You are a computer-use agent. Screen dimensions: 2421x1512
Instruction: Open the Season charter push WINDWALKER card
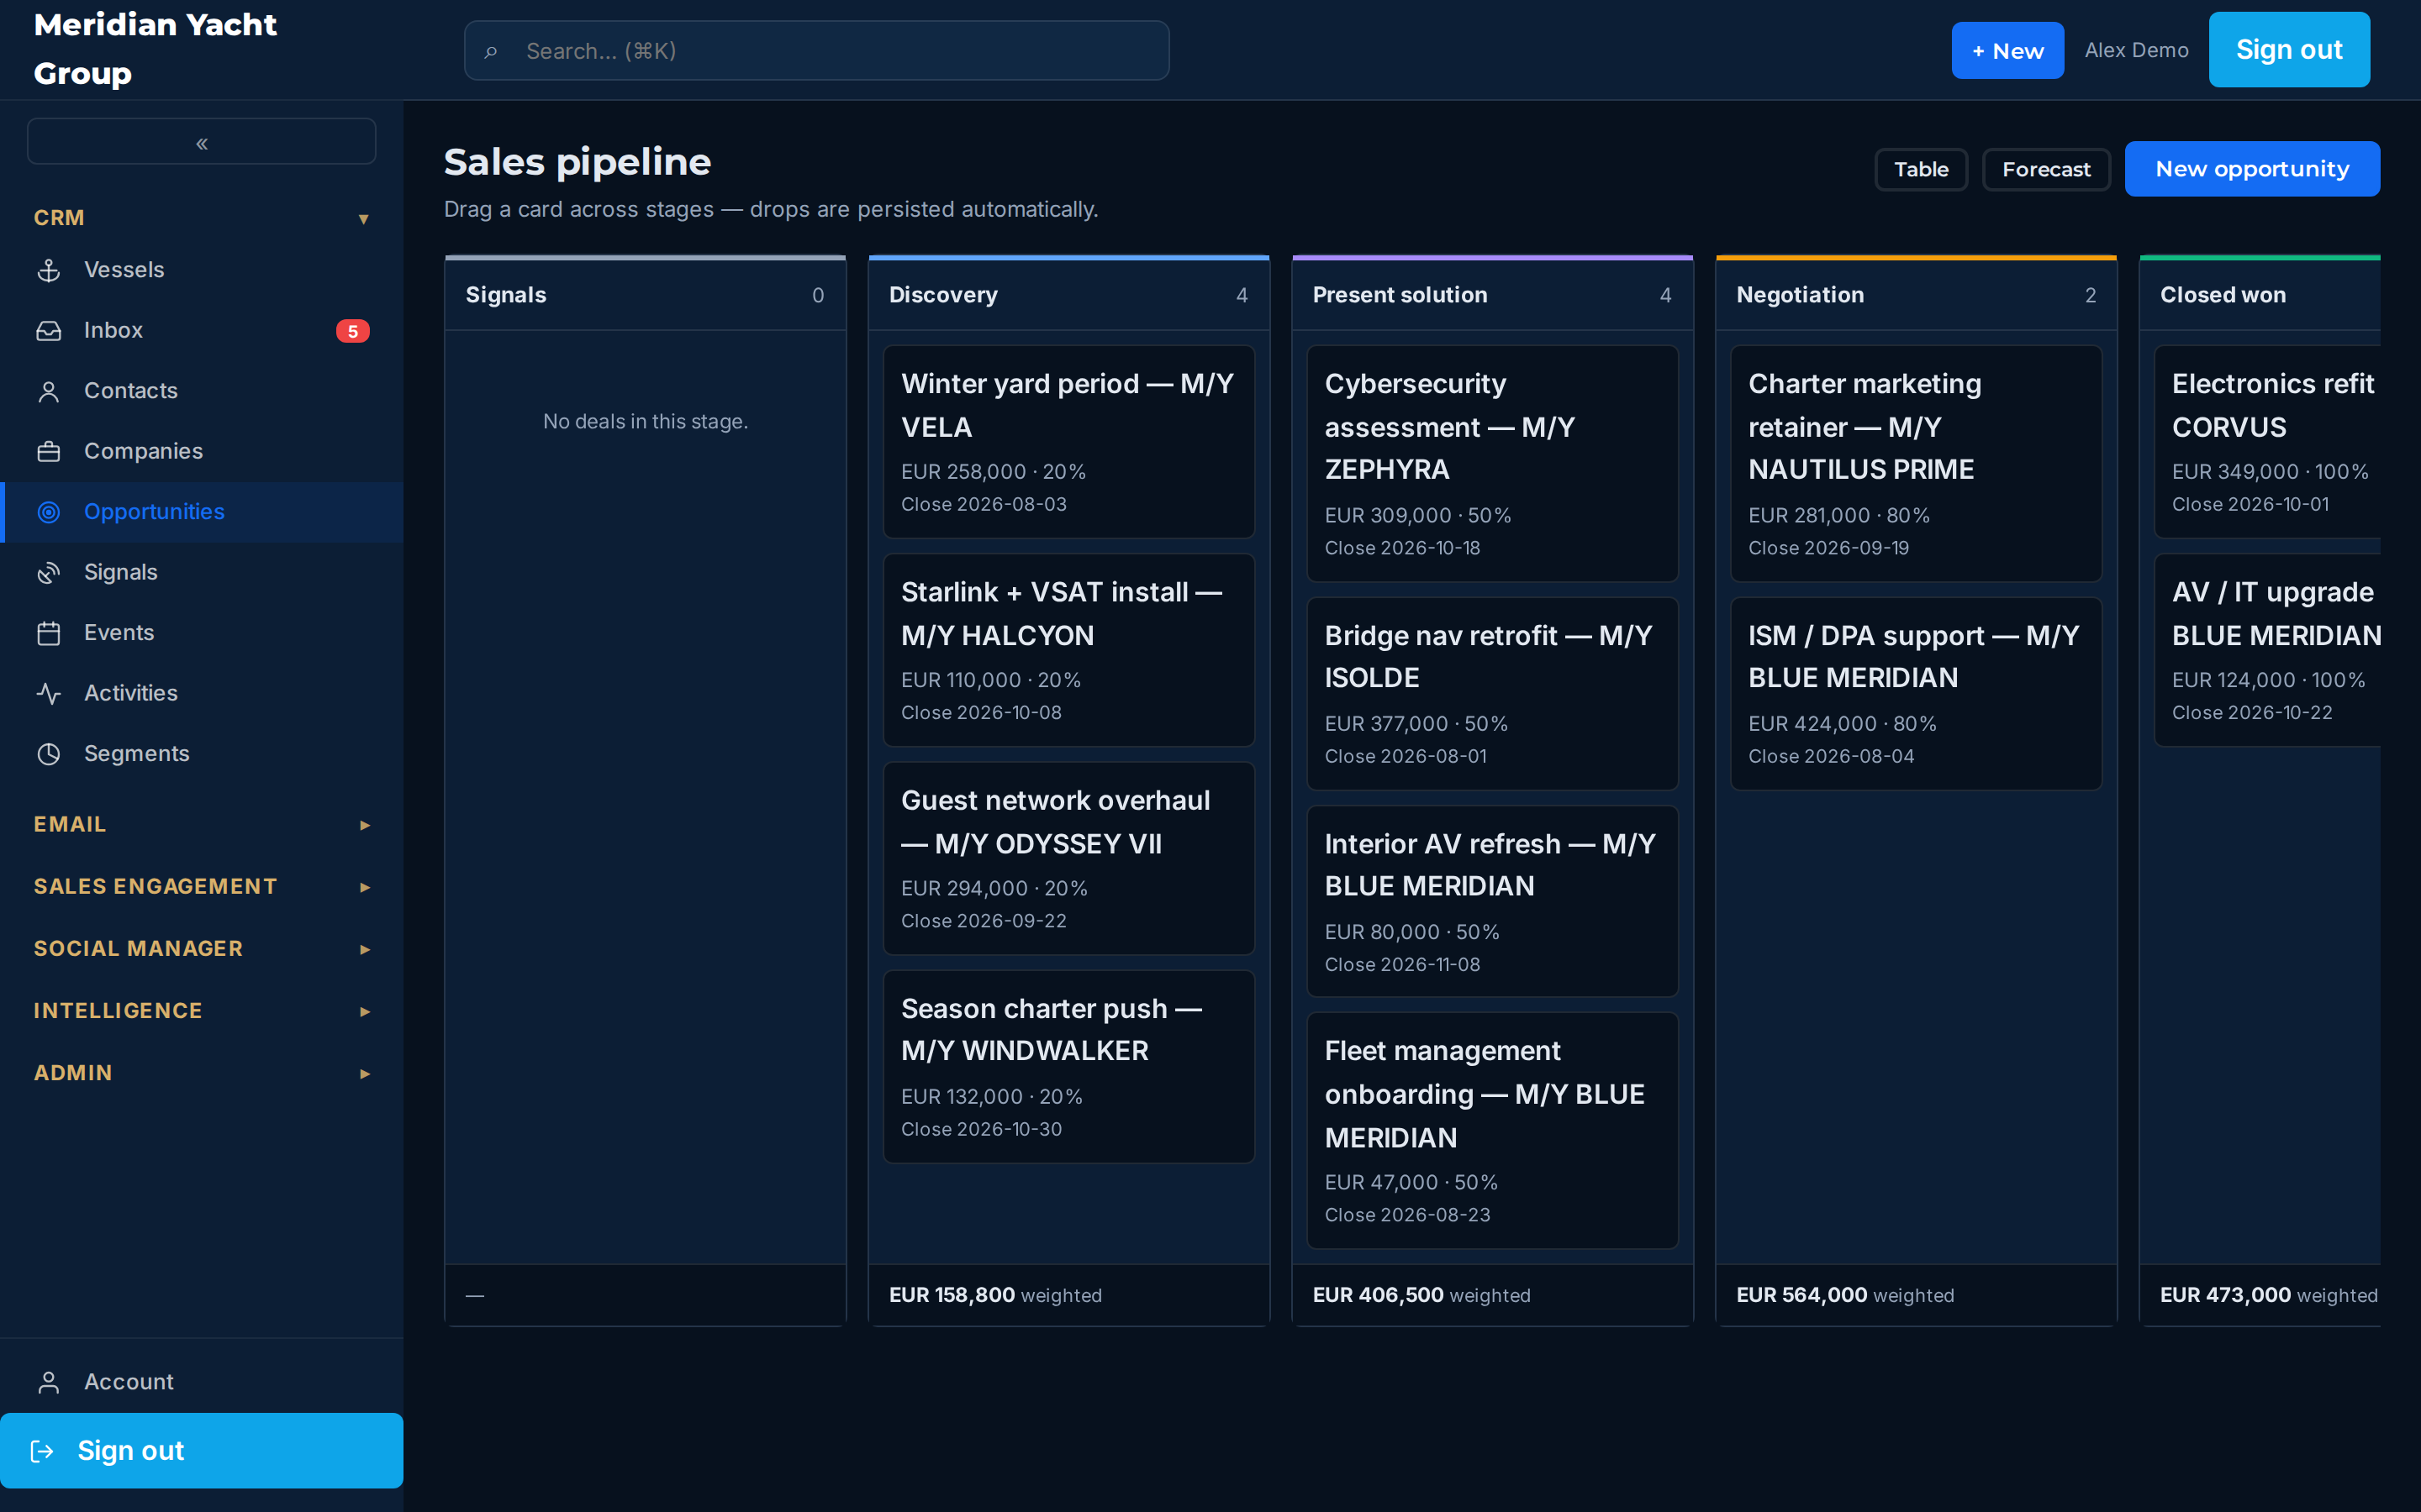tap(1068, 1067)
